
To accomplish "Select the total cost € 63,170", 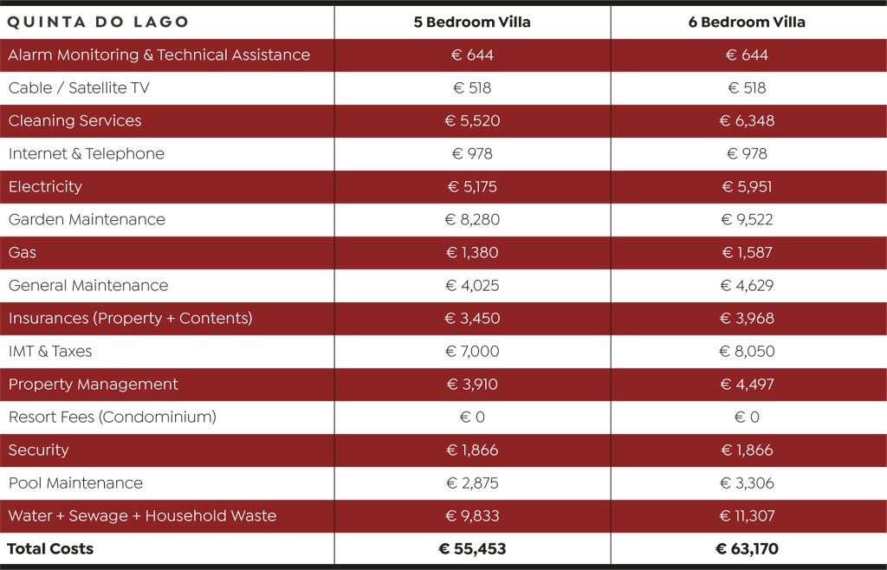I will click(x=747, y=548).
